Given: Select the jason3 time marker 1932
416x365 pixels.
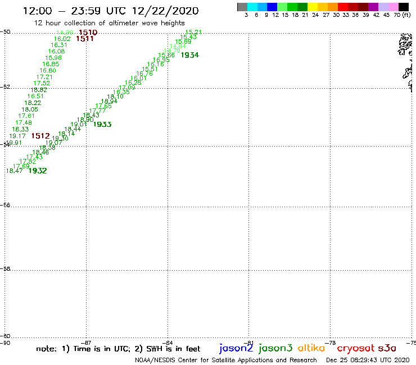Looking at the screenshot, I should click(x=38, y=171).
